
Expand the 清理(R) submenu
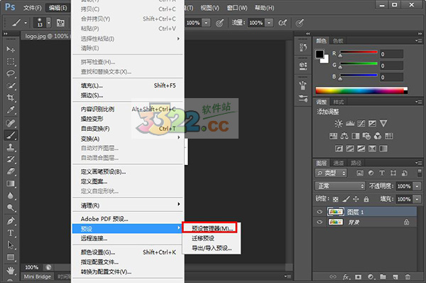point(128,205)
